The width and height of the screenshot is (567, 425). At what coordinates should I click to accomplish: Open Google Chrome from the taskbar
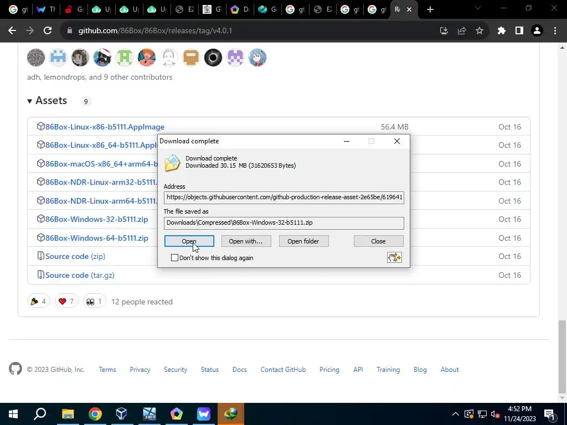[95, 414]
